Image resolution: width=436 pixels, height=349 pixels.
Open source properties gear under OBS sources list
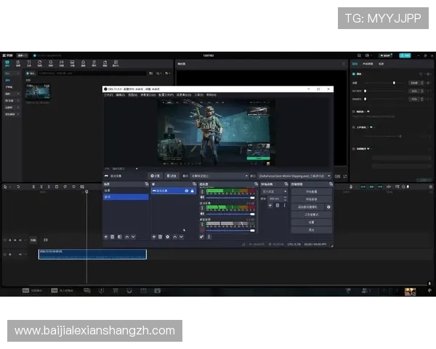pos(167,236)
